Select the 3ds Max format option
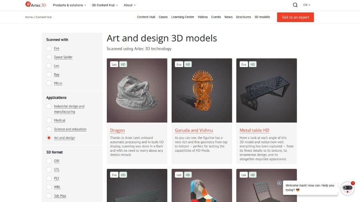The height and width of the screenshot is (202, 360). pyautogui.click(x=49, y=196)
